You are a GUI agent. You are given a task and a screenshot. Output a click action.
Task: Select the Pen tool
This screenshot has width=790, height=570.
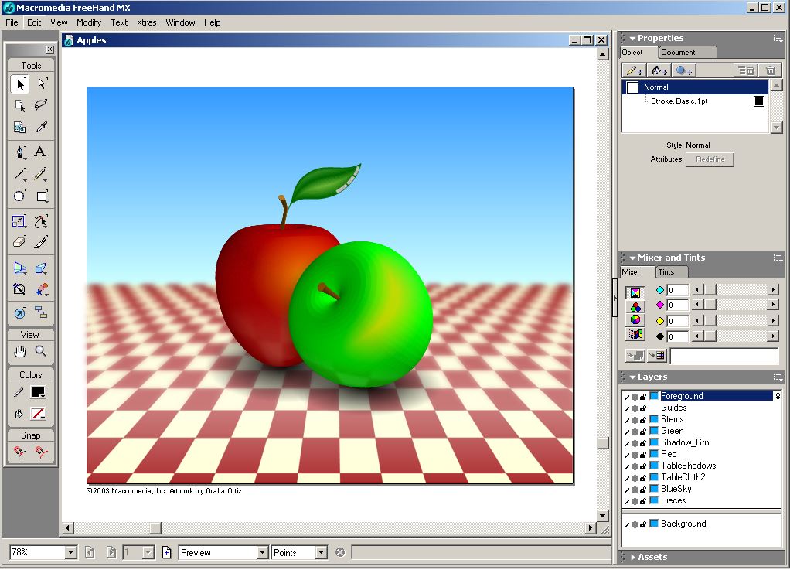click(x=19, y=152)
